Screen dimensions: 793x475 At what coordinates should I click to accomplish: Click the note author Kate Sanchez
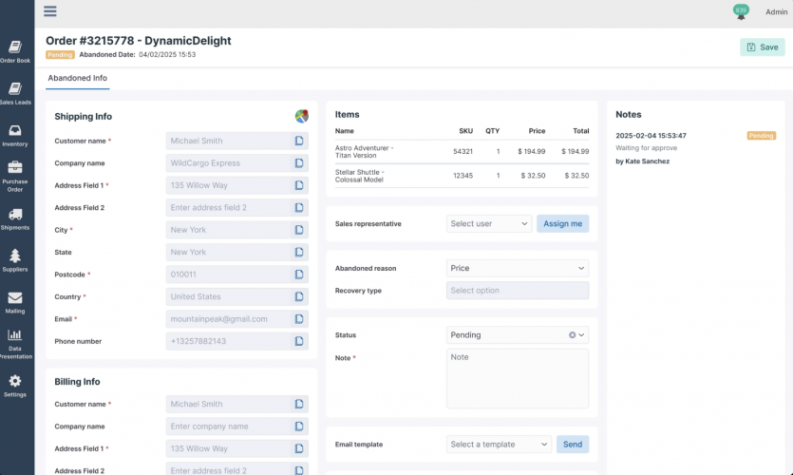point(647,161)
